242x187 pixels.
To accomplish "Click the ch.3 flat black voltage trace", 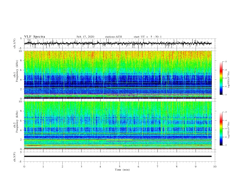I will (x=118, y=156).
